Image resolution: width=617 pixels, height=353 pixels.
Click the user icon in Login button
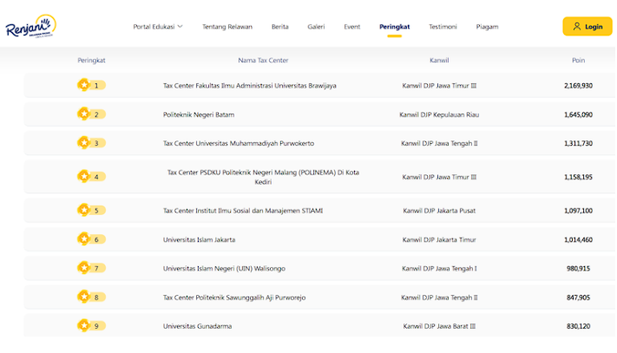[x=576, y=27]
